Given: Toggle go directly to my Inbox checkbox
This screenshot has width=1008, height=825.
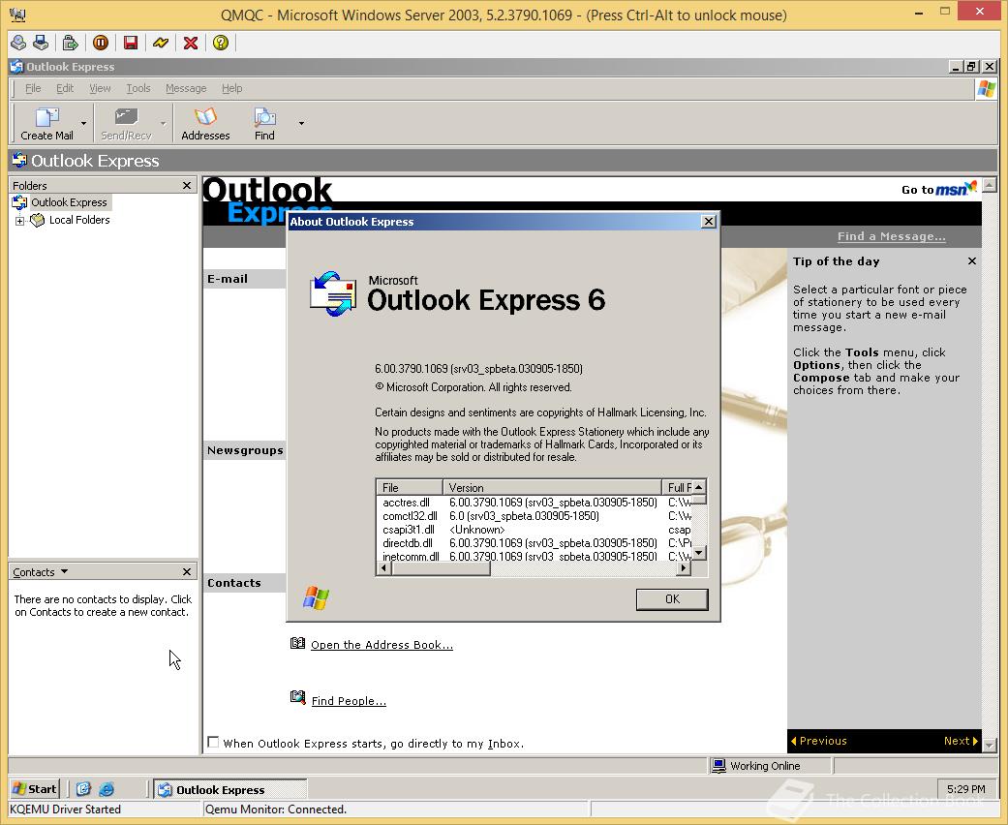Looking at the screenshot, I should coord(213,742).
